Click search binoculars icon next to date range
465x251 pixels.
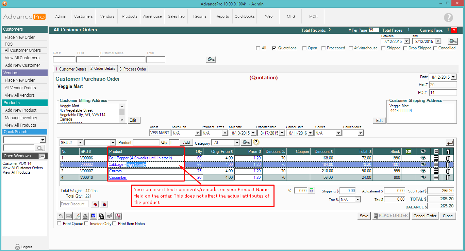pos(452,41)
